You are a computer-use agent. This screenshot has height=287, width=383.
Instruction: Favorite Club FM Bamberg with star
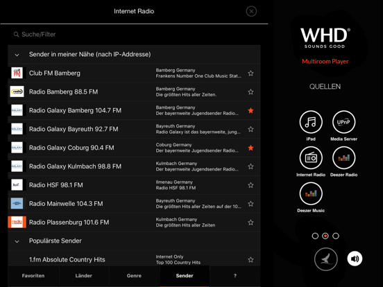click(250, 73)
